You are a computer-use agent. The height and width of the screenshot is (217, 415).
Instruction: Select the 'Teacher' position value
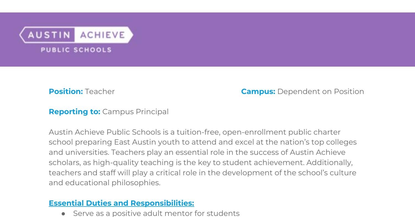point(100,91)
